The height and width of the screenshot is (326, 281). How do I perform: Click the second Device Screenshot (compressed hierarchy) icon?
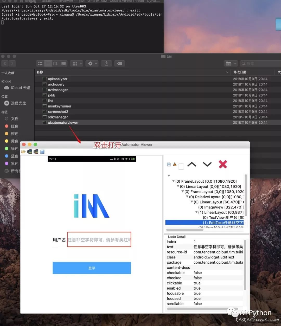tap(36, 152)
